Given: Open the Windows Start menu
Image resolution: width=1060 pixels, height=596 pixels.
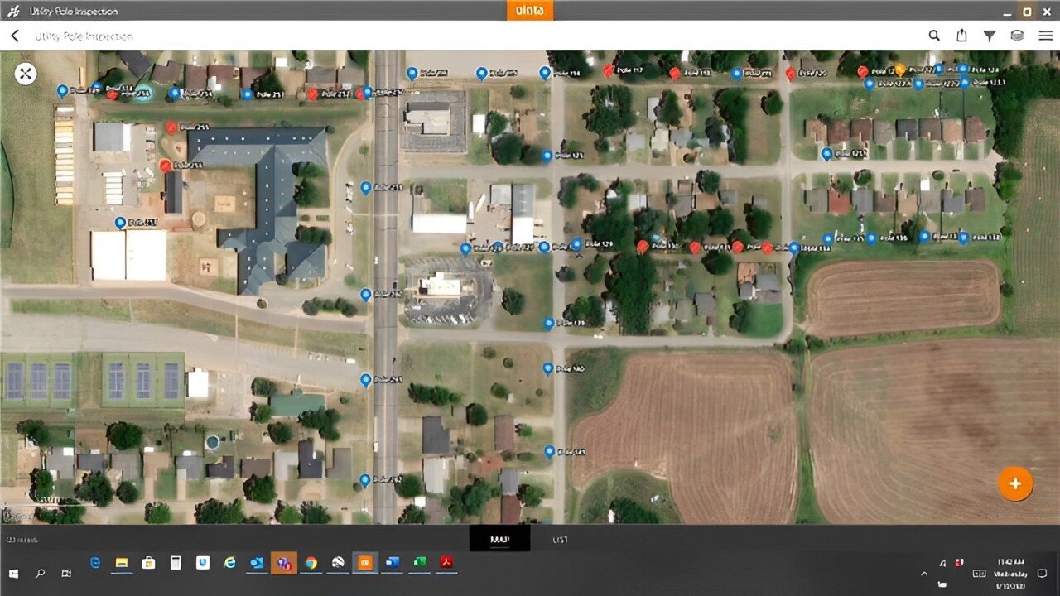Looking at the screenshot, I should (13, 573).
